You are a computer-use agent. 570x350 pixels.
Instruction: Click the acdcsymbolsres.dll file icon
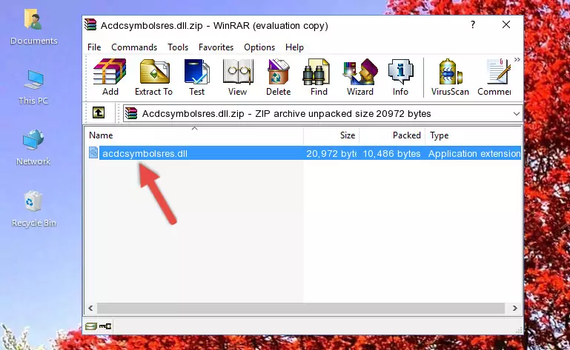93,153
